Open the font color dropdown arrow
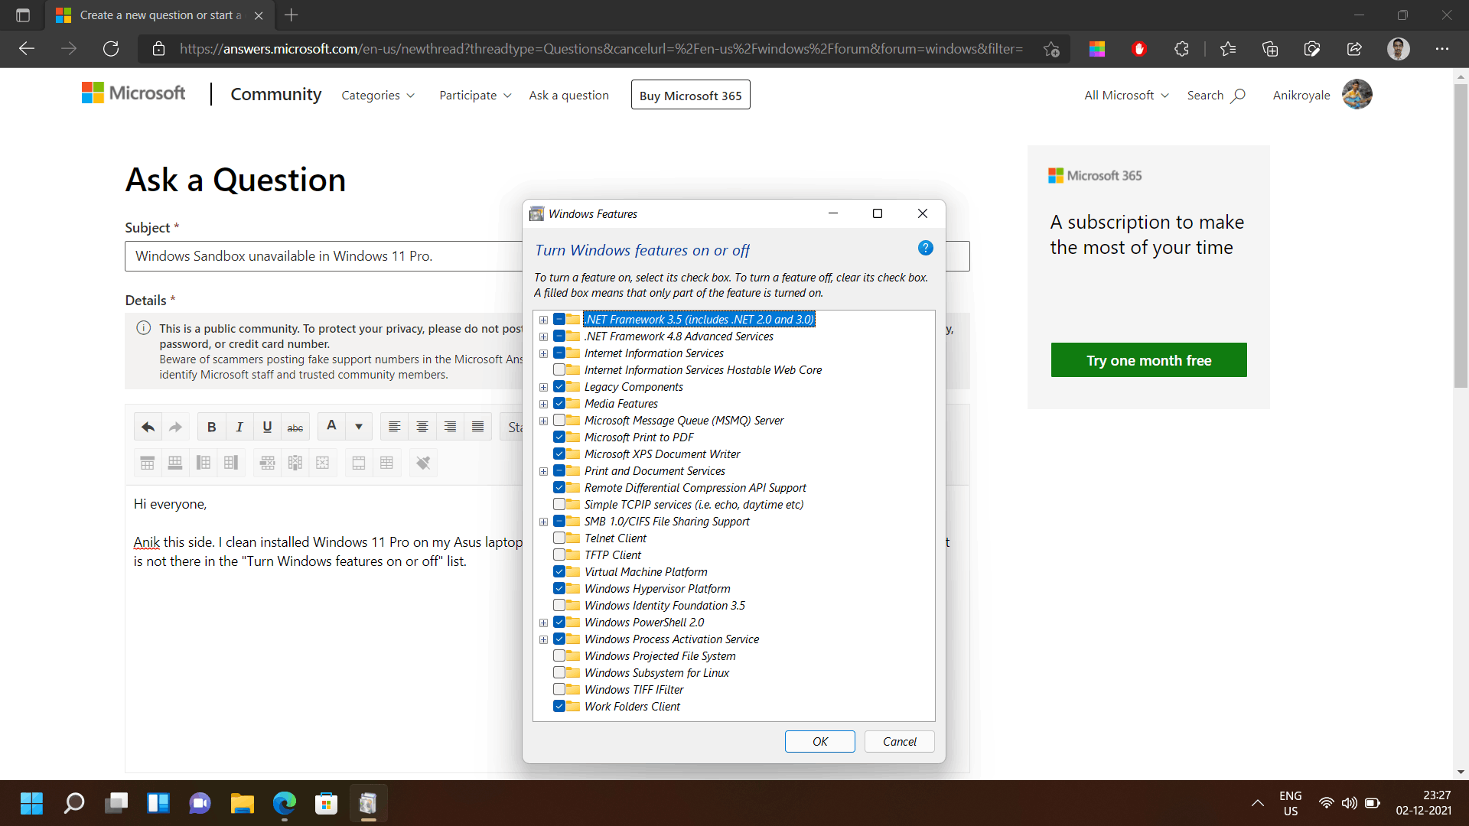The image size is (1469, 826). (359, 427)
